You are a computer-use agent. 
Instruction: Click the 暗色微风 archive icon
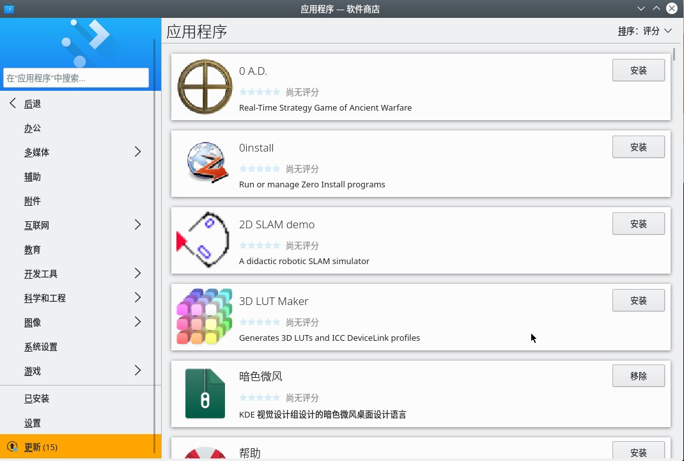point(205,393)
